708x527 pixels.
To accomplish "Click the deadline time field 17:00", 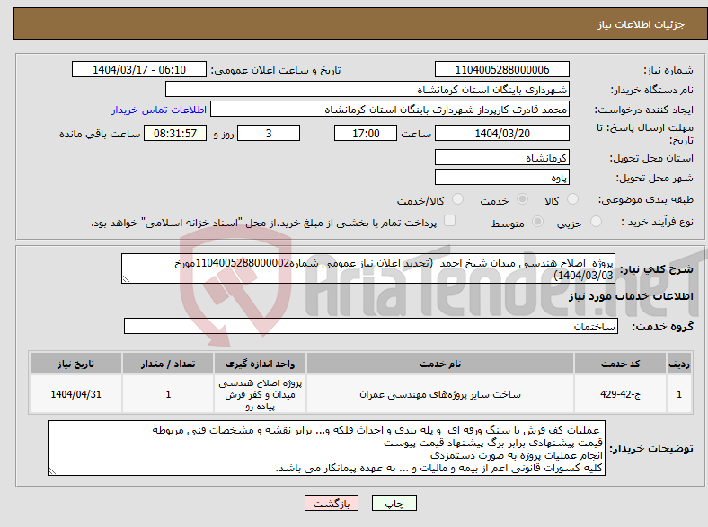I will (x=366, y=133).
